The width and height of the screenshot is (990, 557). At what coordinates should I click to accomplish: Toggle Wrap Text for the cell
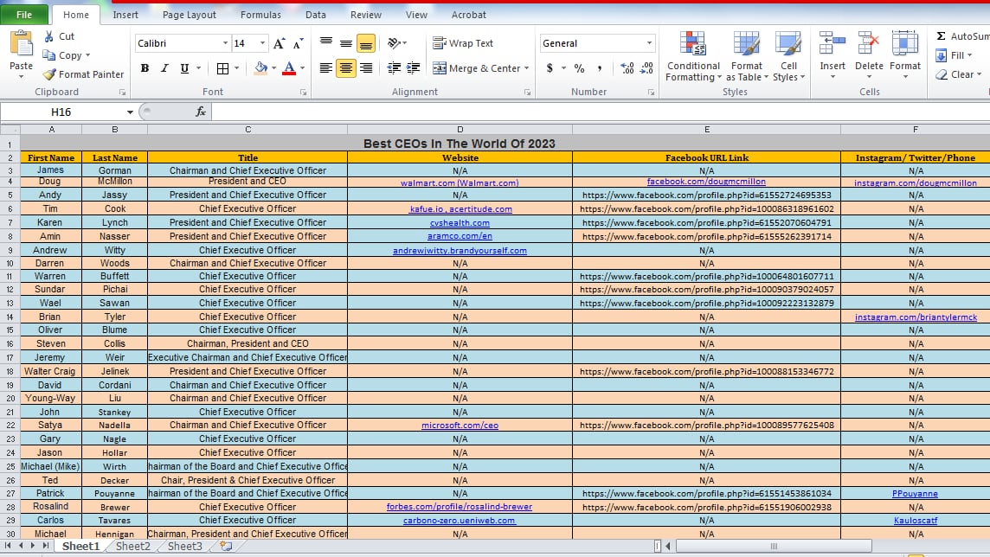[x=463, y=43]
